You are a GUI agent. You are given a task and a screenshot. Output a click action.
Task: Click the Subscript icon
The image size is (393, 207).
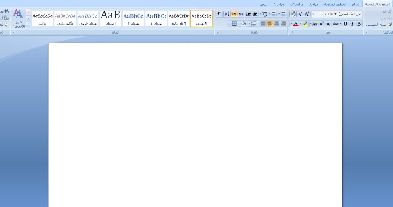(x=328, y=24)
